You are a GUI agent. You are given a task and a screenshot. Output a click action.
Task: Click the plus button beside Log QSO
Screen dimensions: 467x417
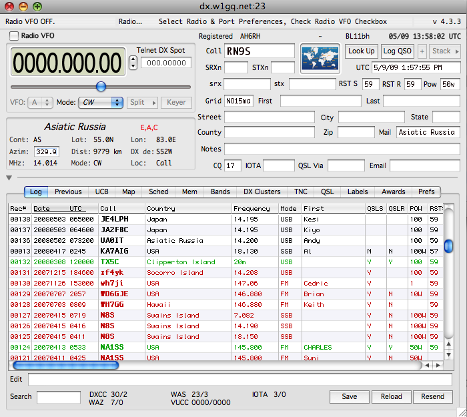(x=422, y=51)
